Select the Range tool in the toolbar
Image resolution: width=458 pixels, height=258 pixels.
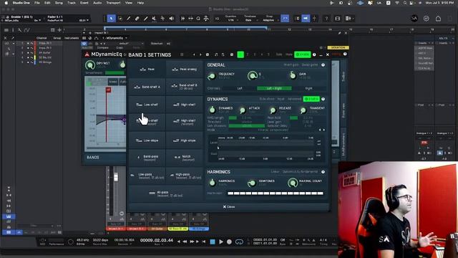pos(120,19)
